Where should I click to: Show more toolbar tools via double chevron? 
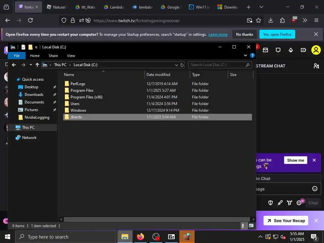(x=305, y=20)
